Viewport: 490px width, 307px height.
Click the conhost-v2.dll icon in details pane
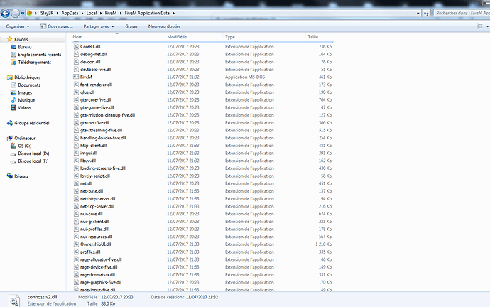[x=14, y=301]
